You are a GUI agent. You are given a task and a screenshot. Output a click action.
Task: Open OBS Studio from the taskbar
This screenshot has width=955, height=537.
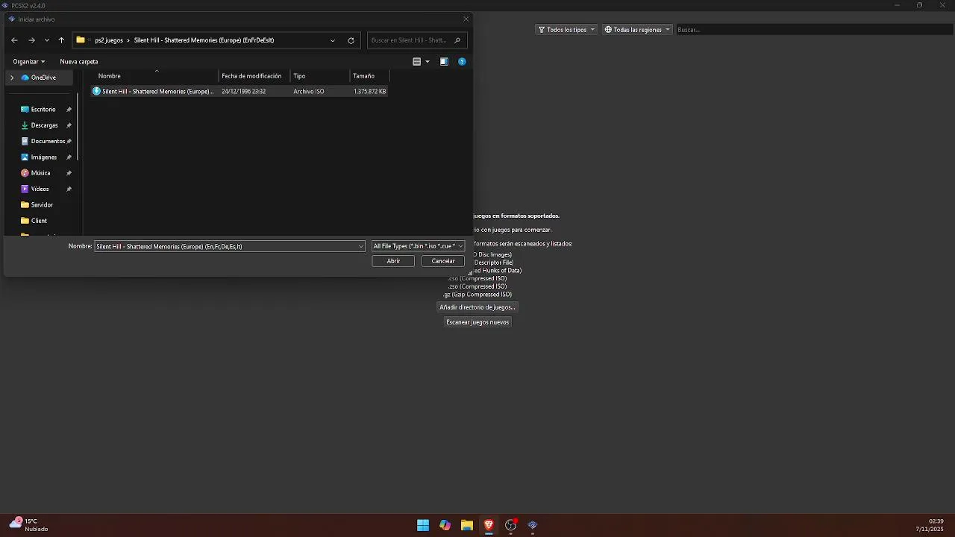510,525
